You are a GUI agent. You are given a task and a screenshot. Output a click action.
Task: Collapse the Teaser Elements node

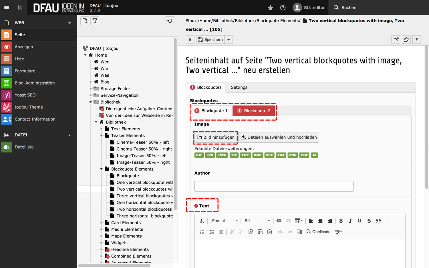[x=101, y=135]
